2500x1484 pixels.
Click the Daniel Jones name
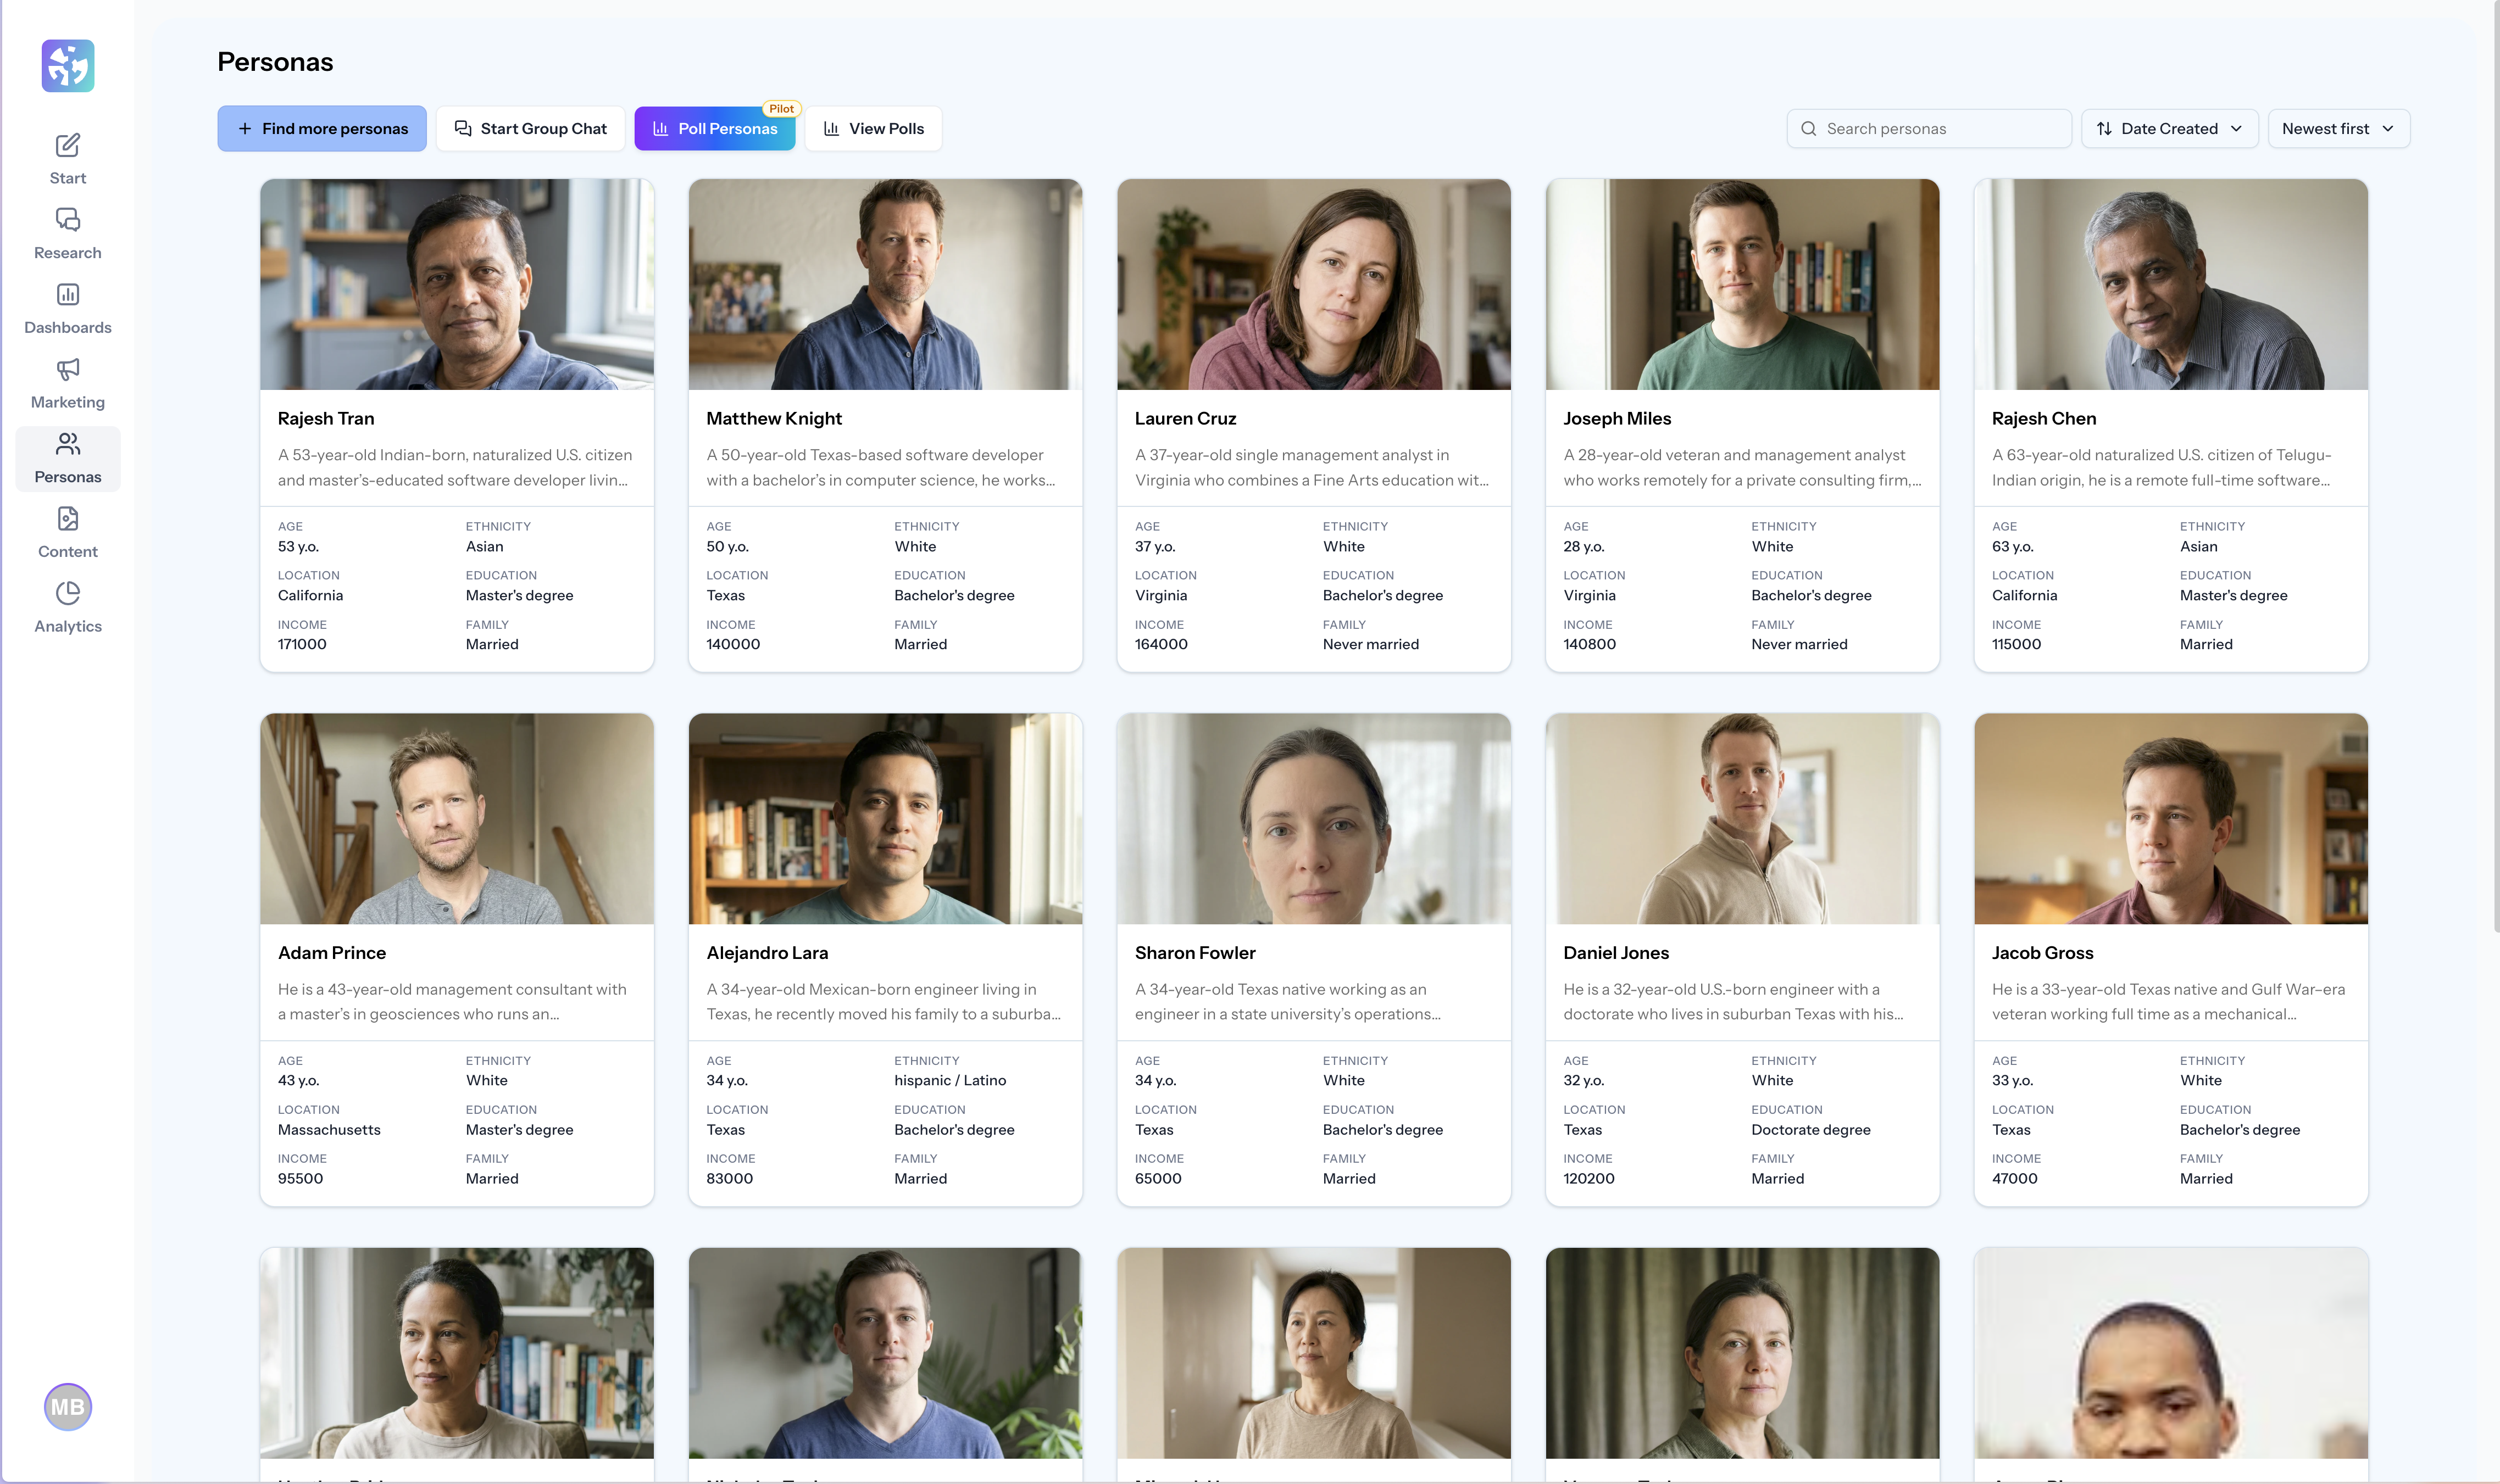[1615, 953]
